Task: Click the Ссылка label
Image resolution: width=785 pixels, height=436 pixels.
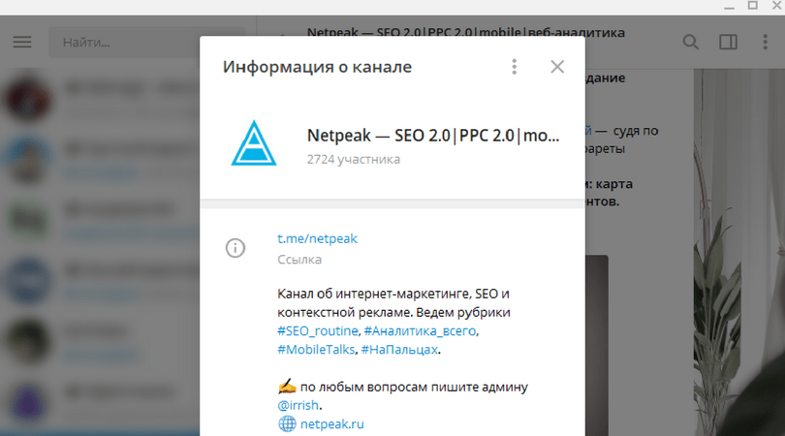Action: click(x=299, y=260)
